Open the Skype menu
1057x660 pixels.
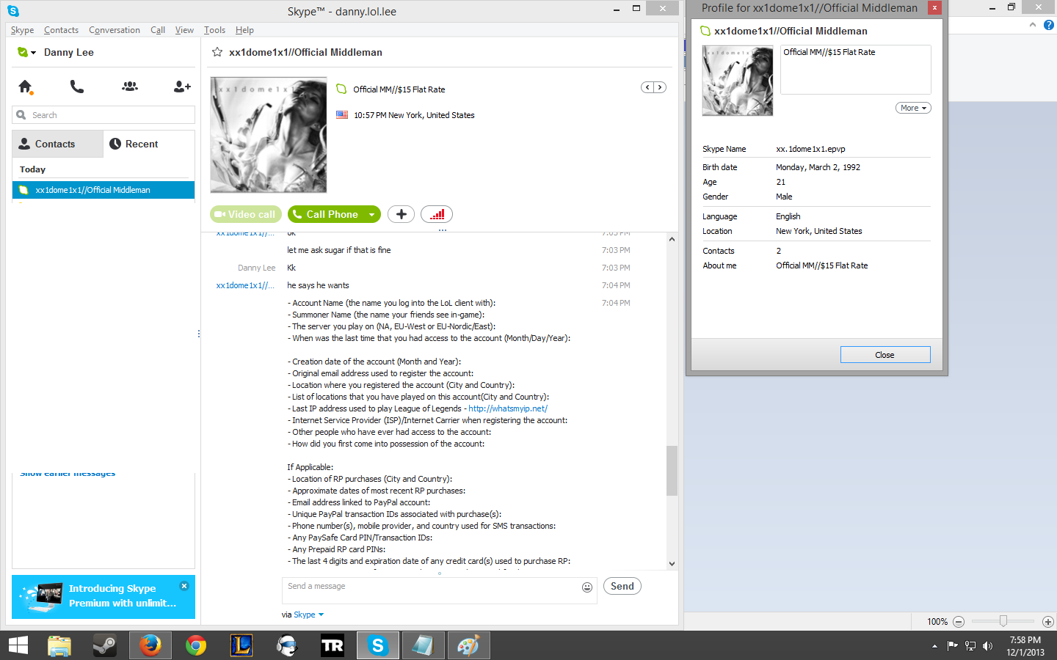pyautogui.click(x=22, y=30)
